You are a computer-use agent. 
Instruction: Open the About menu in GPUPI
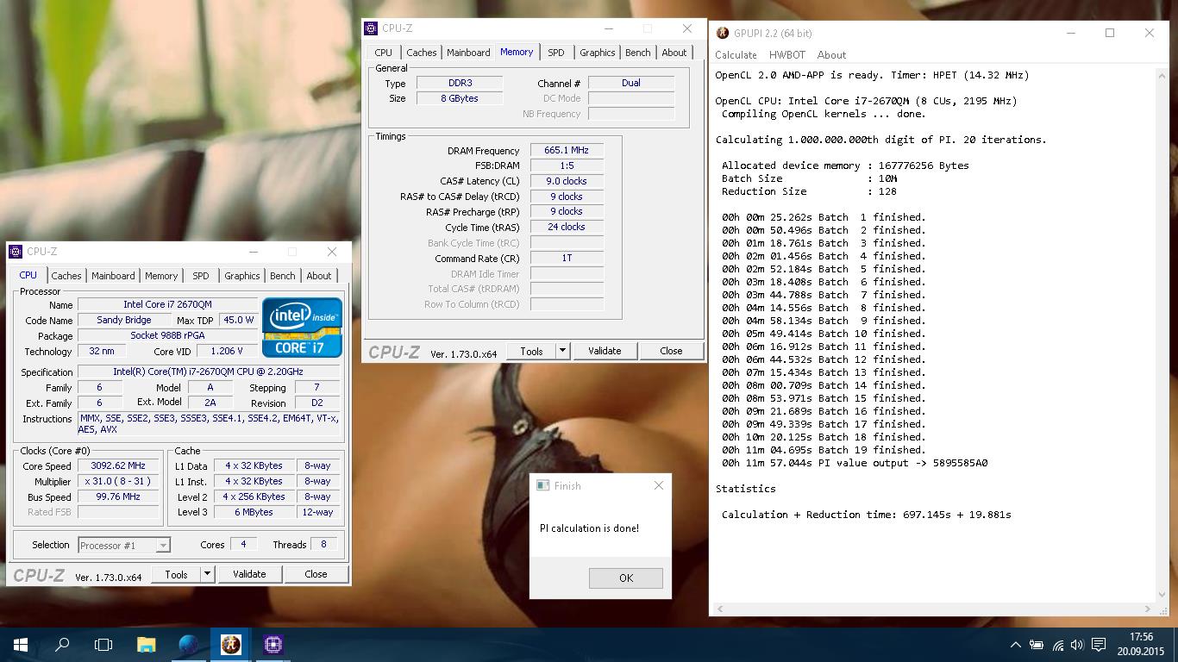click(x=831, y=54)
